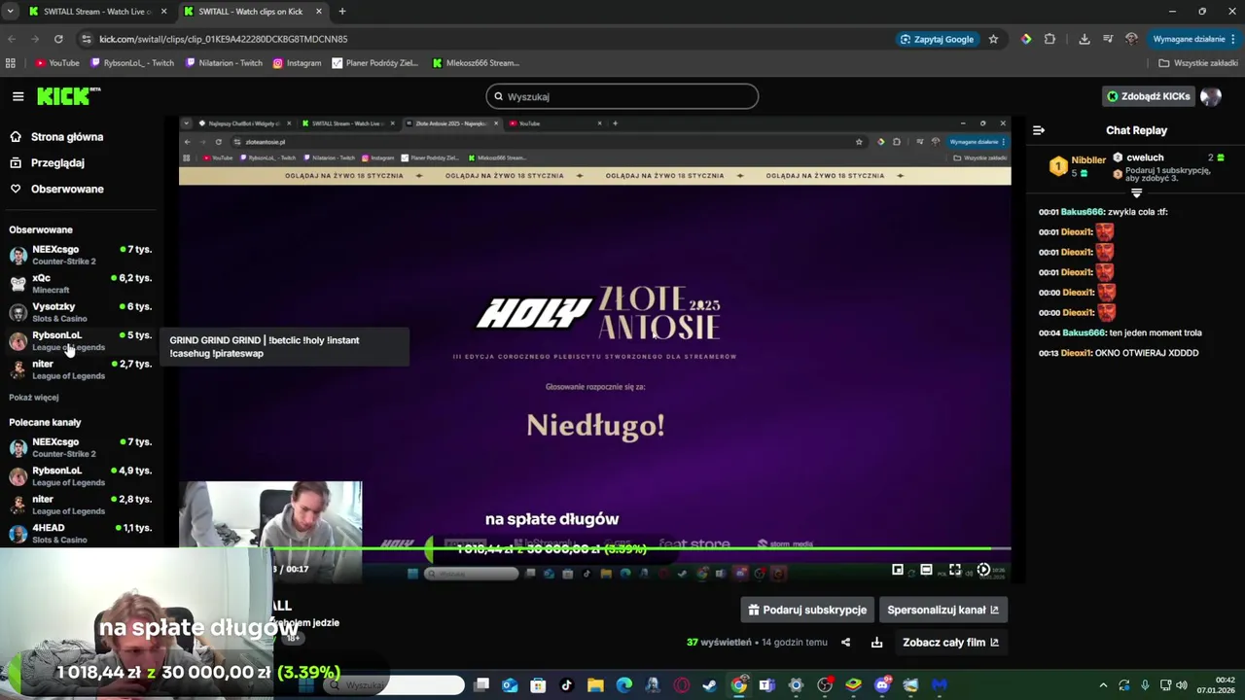The height and width of the screenshot is (700, 1245).
Task: Open the Kick hamburger sidebar menu
Action: click(x=18, y=96)
